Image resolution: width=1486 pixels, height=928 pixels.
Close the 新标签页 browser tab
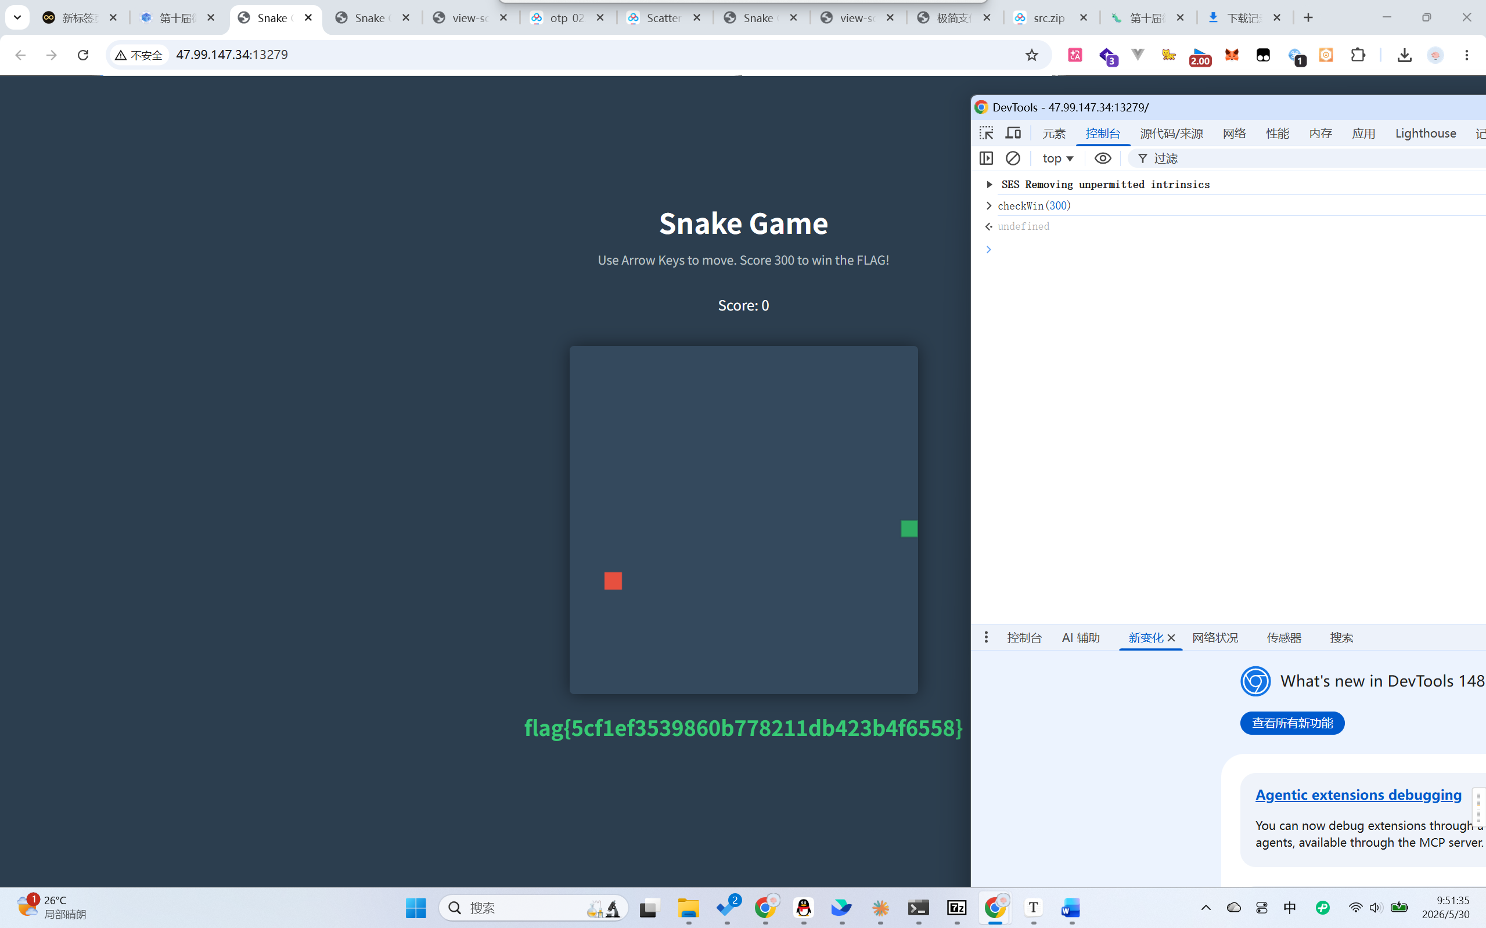113,18
